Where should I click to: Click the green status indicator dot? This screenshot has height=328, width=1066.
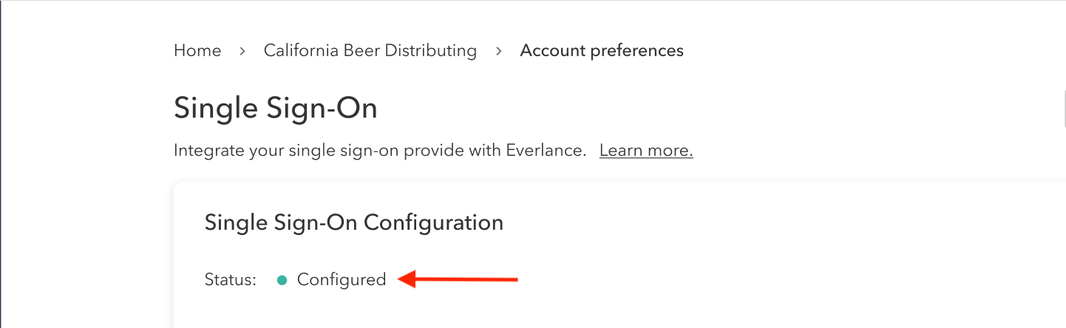[282, 280]
